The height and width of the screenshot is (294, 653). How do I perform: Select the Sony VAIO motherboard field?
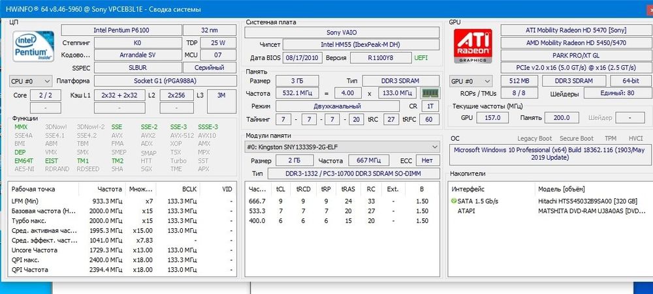click(x=342, y=33)
